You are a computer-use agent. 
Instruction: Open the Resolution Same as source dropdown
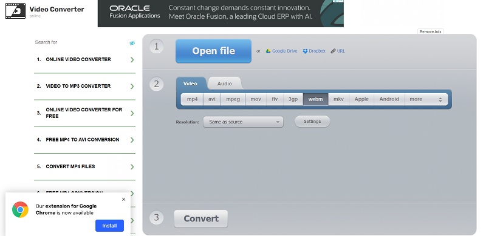[244, 122]
